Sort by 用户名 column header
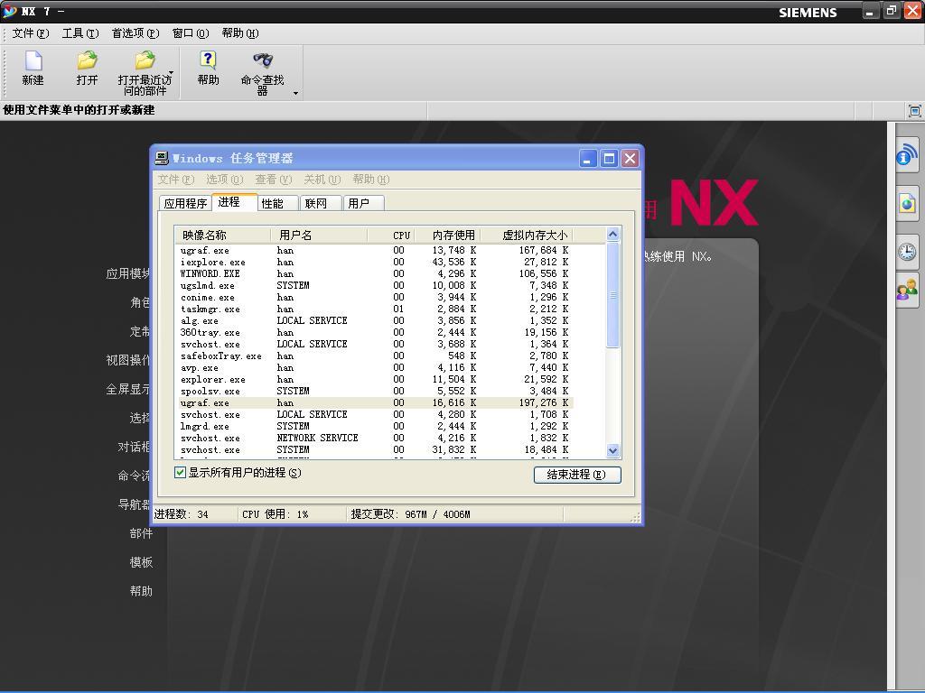Image resolution: width=925 pixels, height=693 pixels. click(319, 236)
